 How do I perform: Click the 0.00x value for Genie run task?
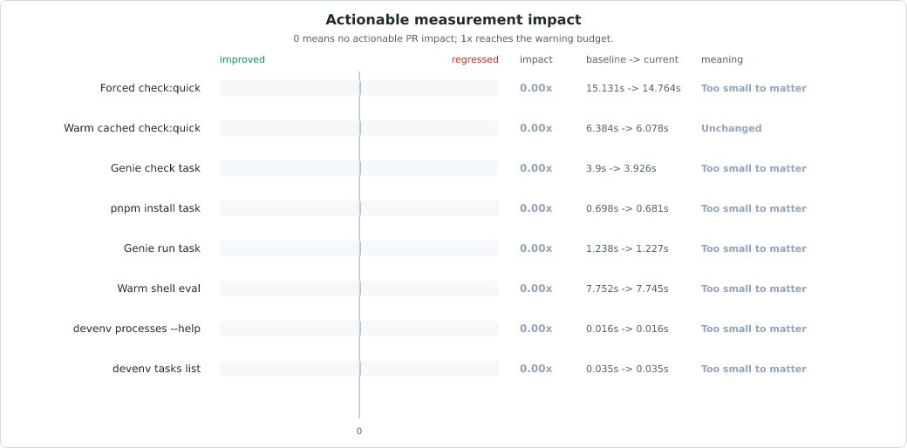[x=536, y=248]
